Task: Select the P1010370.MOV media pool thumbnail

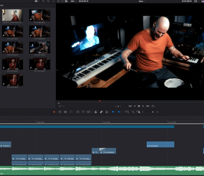Action: 12,47
